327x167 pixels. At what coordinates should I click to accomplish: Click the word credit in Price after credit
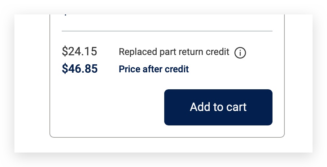176,69
